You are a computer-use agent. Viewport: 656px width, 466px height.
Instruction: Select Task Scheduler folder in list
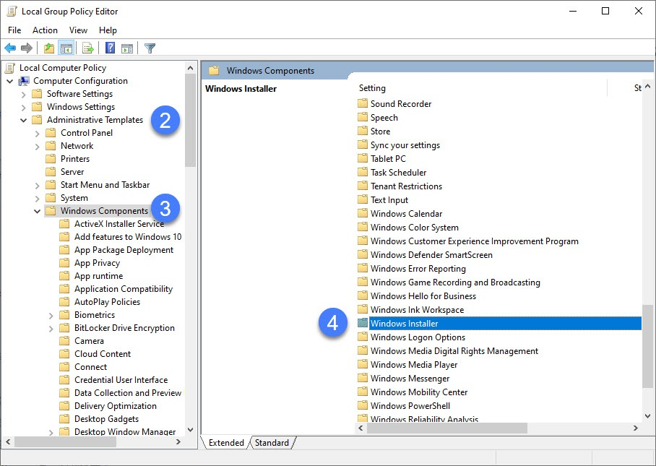pyautogui.click(x=398, y=173)
